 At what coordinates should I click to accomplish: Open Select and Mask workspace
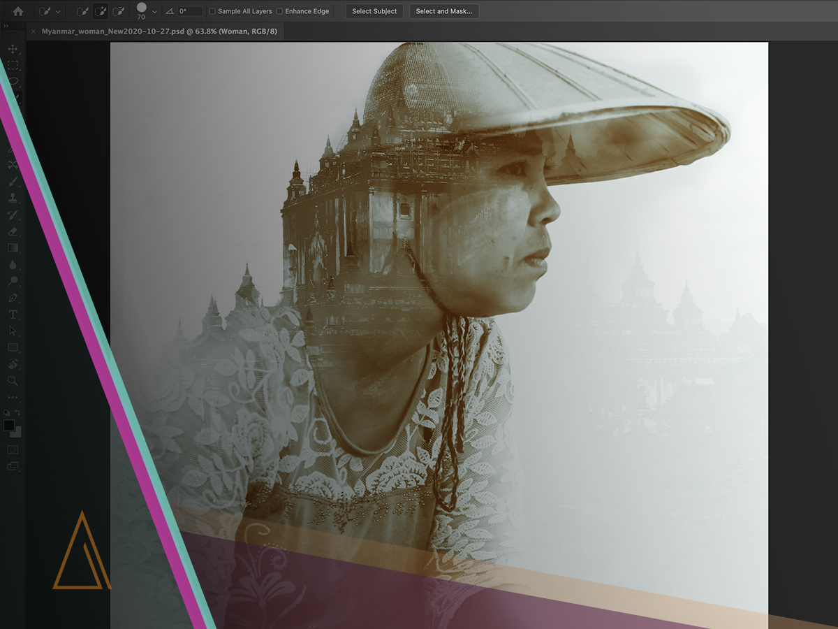click(x=443, y=11)
